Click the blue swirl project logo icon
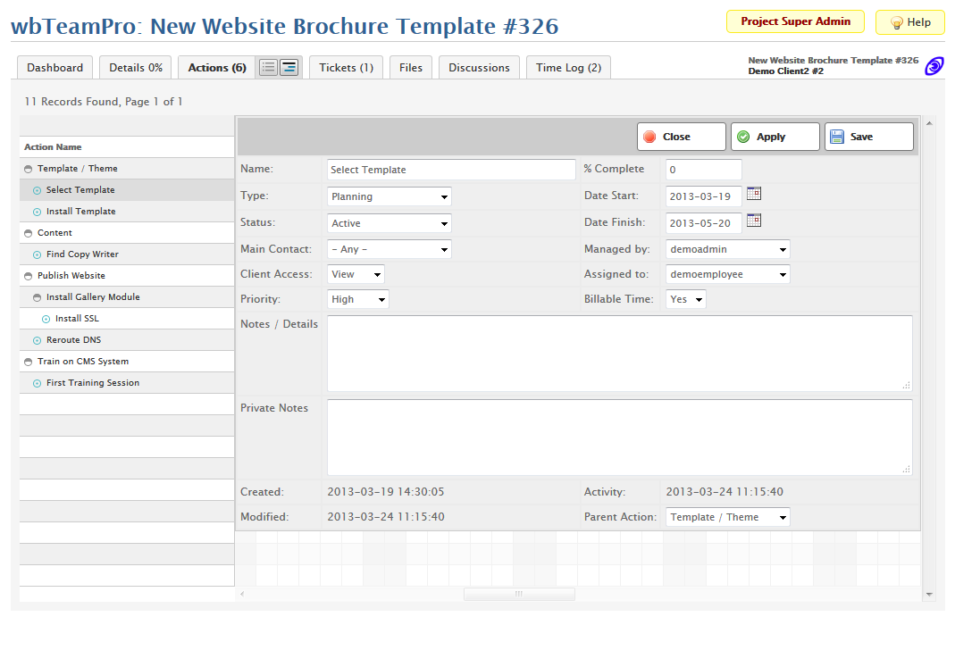Screen dimensions: 955x667 [934, 66]
